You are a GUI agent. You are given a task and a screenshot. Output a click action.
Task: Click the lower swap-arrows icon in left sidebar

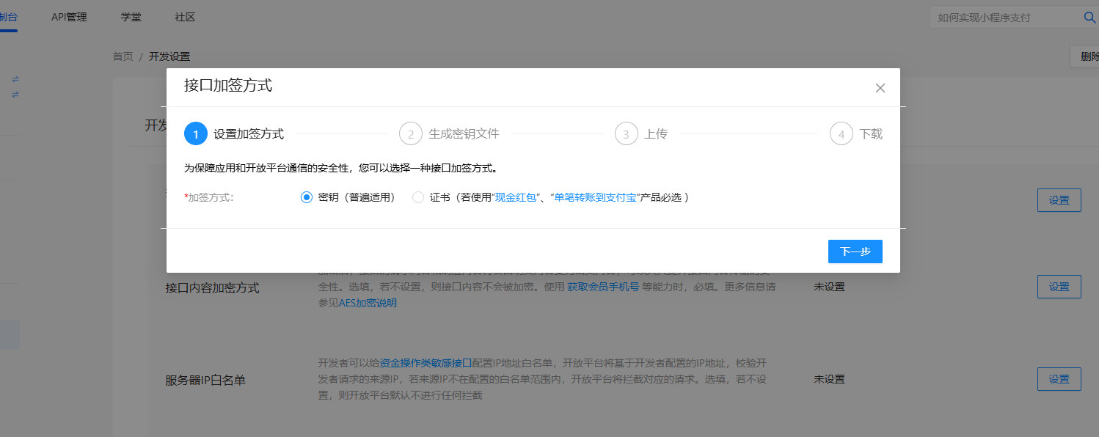pyautogui.click(x=15, y=95)
